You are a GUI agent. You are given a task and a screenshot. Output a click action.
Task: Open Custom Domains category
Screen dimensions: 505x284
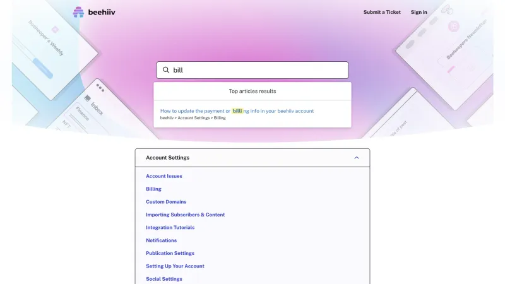[x=166, y=202]
